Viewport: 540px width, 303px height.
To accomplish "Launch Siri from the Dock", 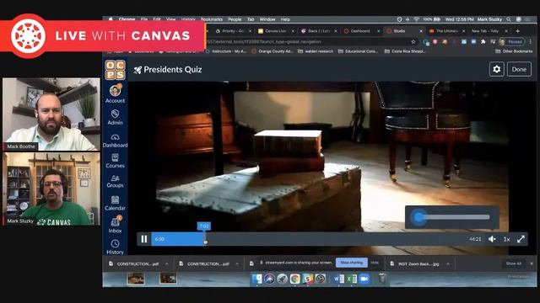I will click(x=269, y=279).
